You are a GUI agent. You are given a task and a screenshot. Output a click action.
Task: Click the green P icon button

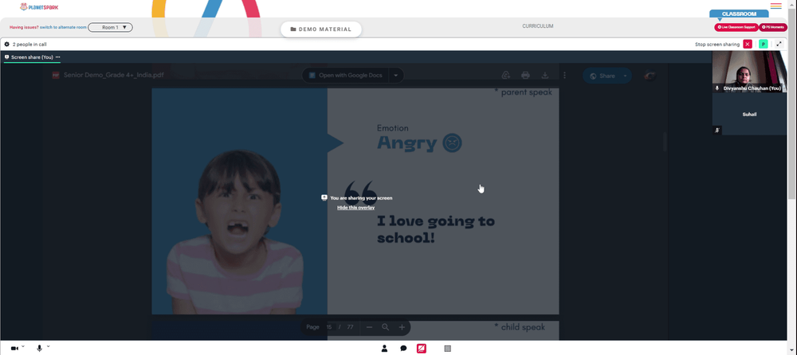click(763, 45)
